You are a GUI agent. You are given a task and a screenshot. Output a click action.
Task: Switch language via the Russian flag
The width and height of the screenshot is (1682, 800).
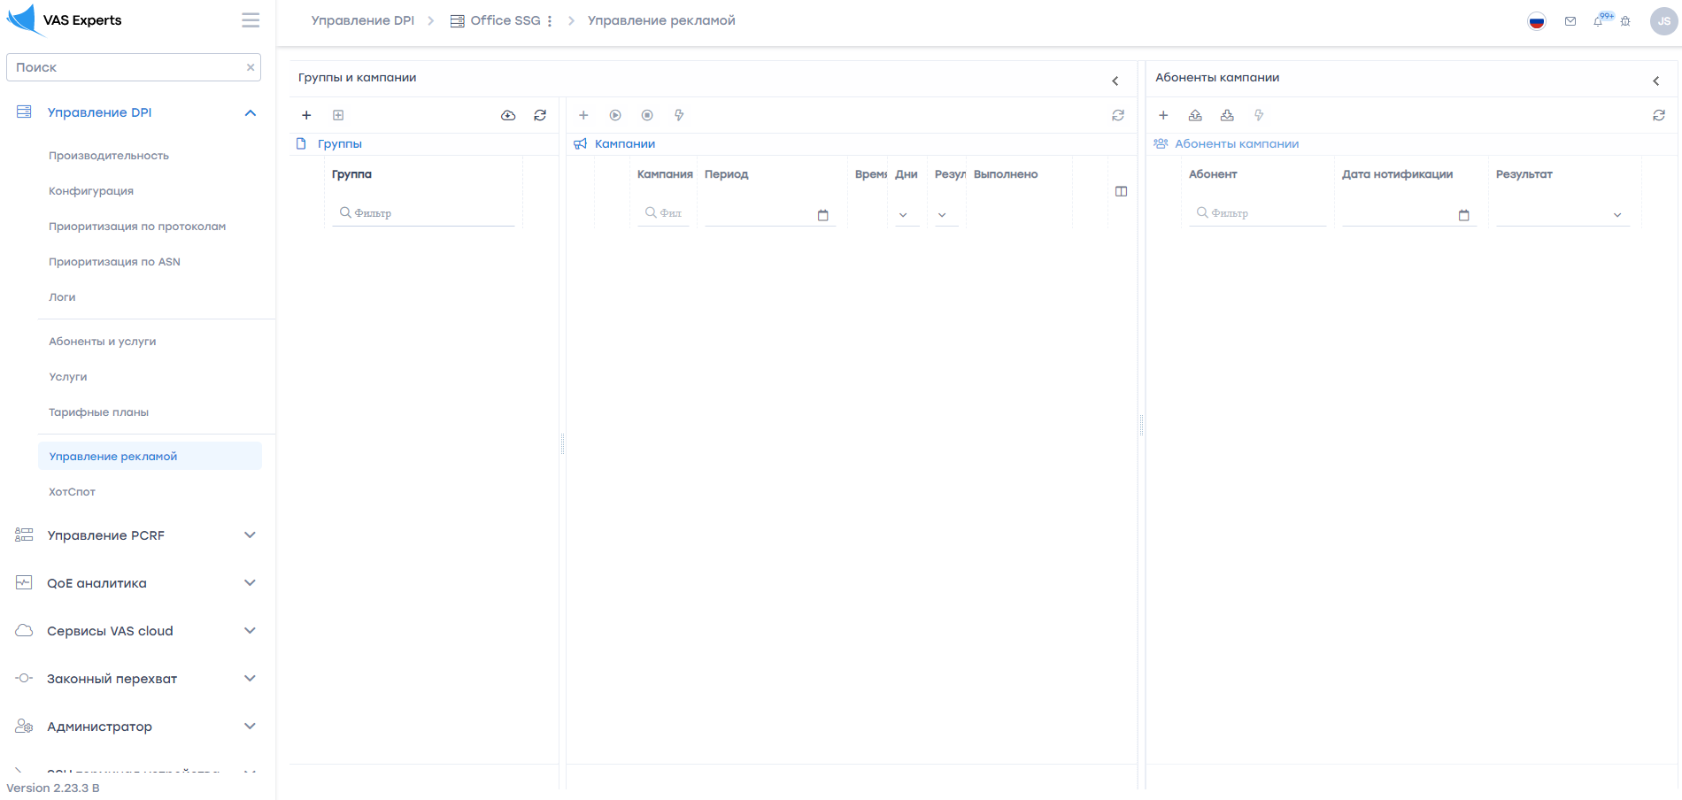pyautogui.click(x=1537, y=21)
